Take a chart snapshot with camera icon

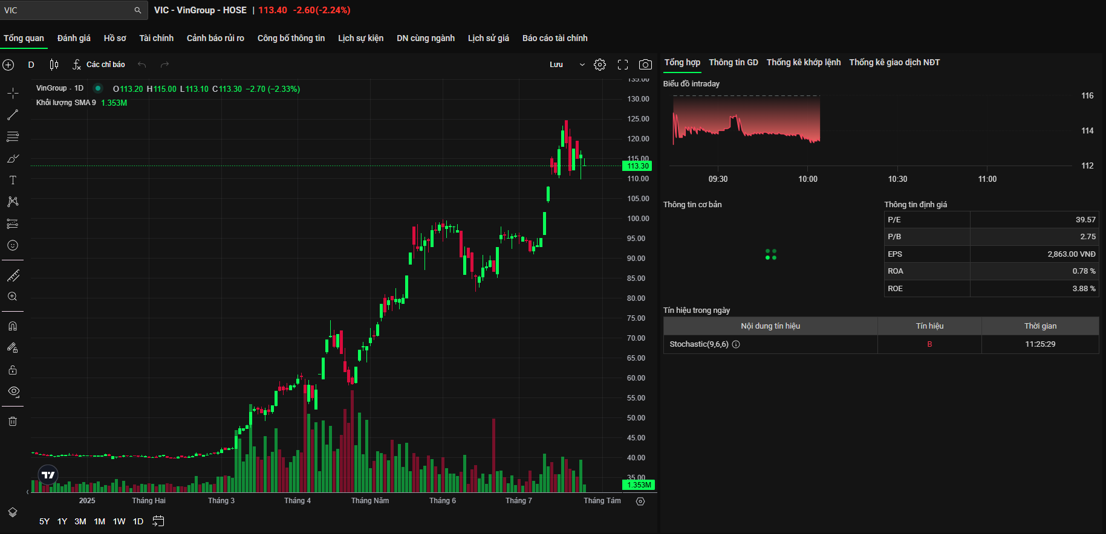tap(646, 65)
